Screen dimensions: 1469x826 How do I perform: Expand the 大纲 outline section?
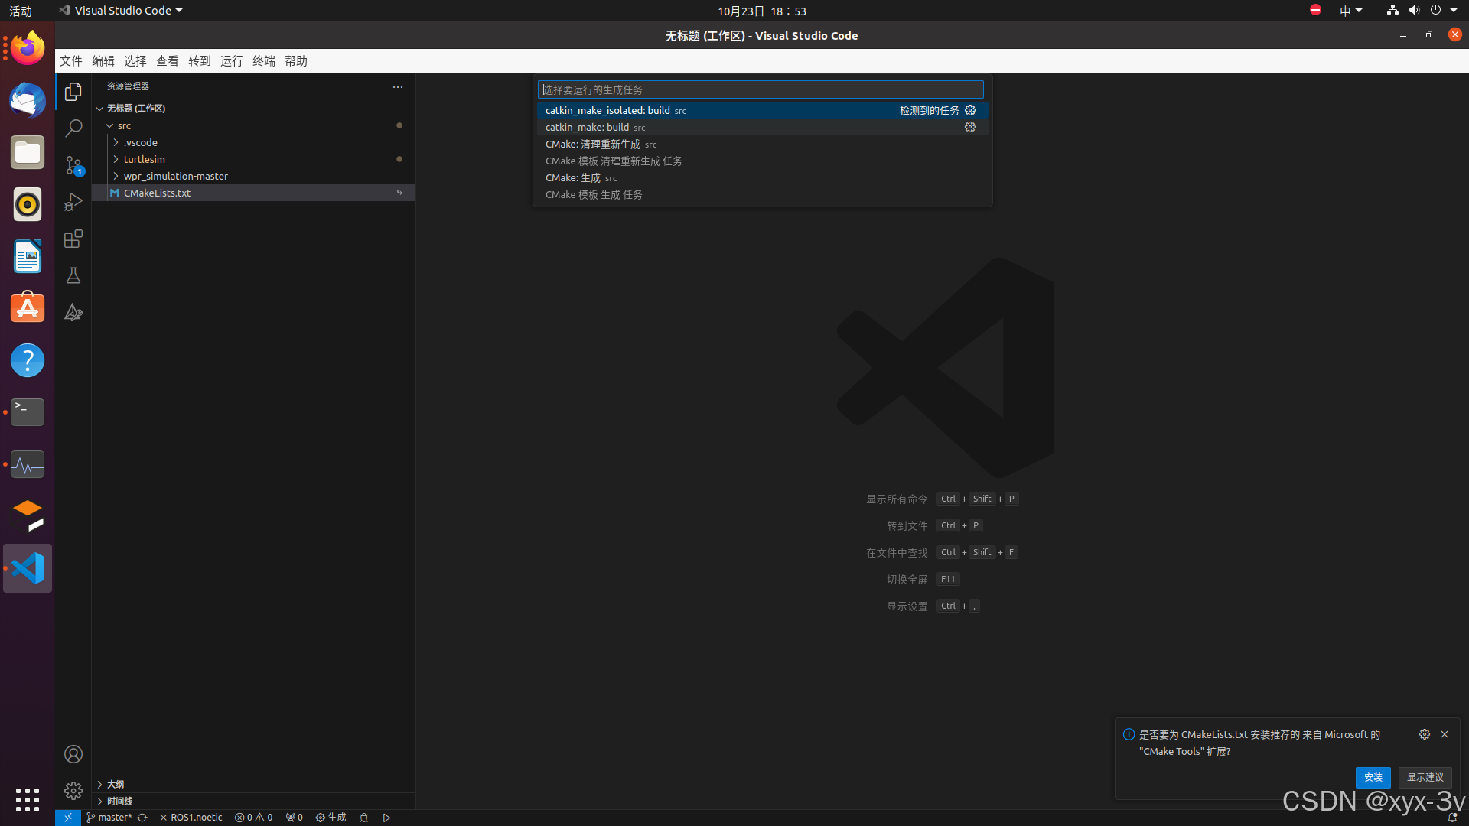coord(253,784)
